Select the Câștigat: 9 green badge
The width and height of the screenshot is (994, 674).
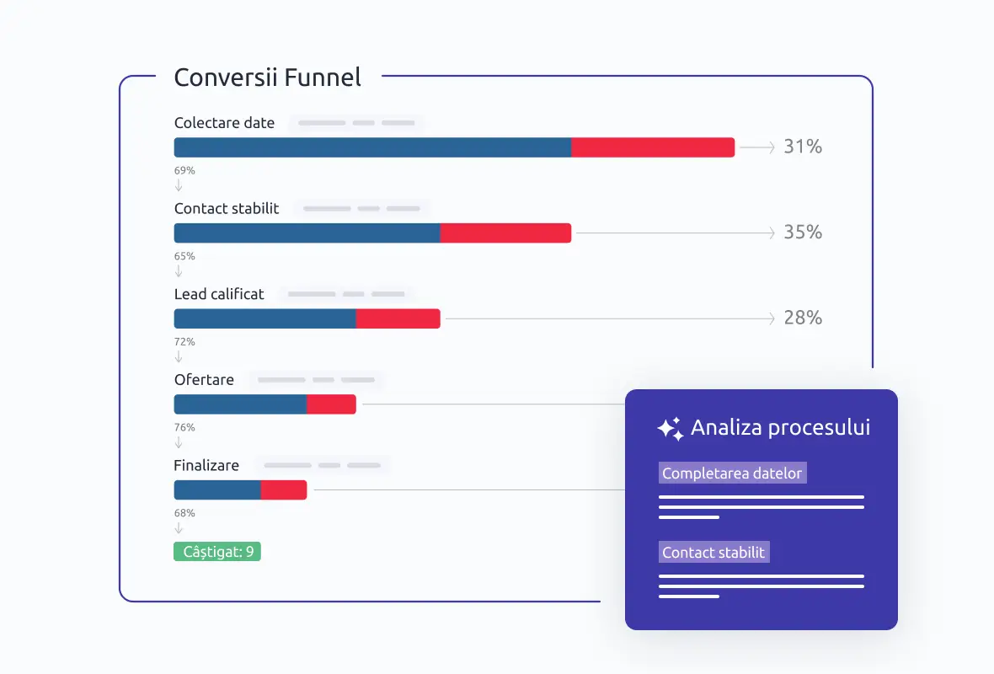[217, 552]
